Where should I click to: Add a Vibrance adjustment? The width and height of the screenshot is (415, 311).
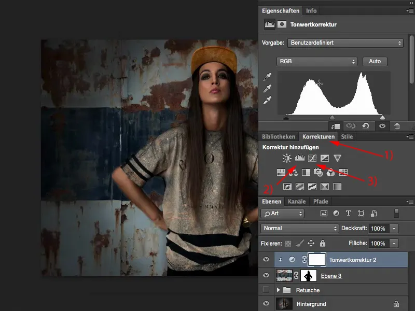tap(337, 158)
